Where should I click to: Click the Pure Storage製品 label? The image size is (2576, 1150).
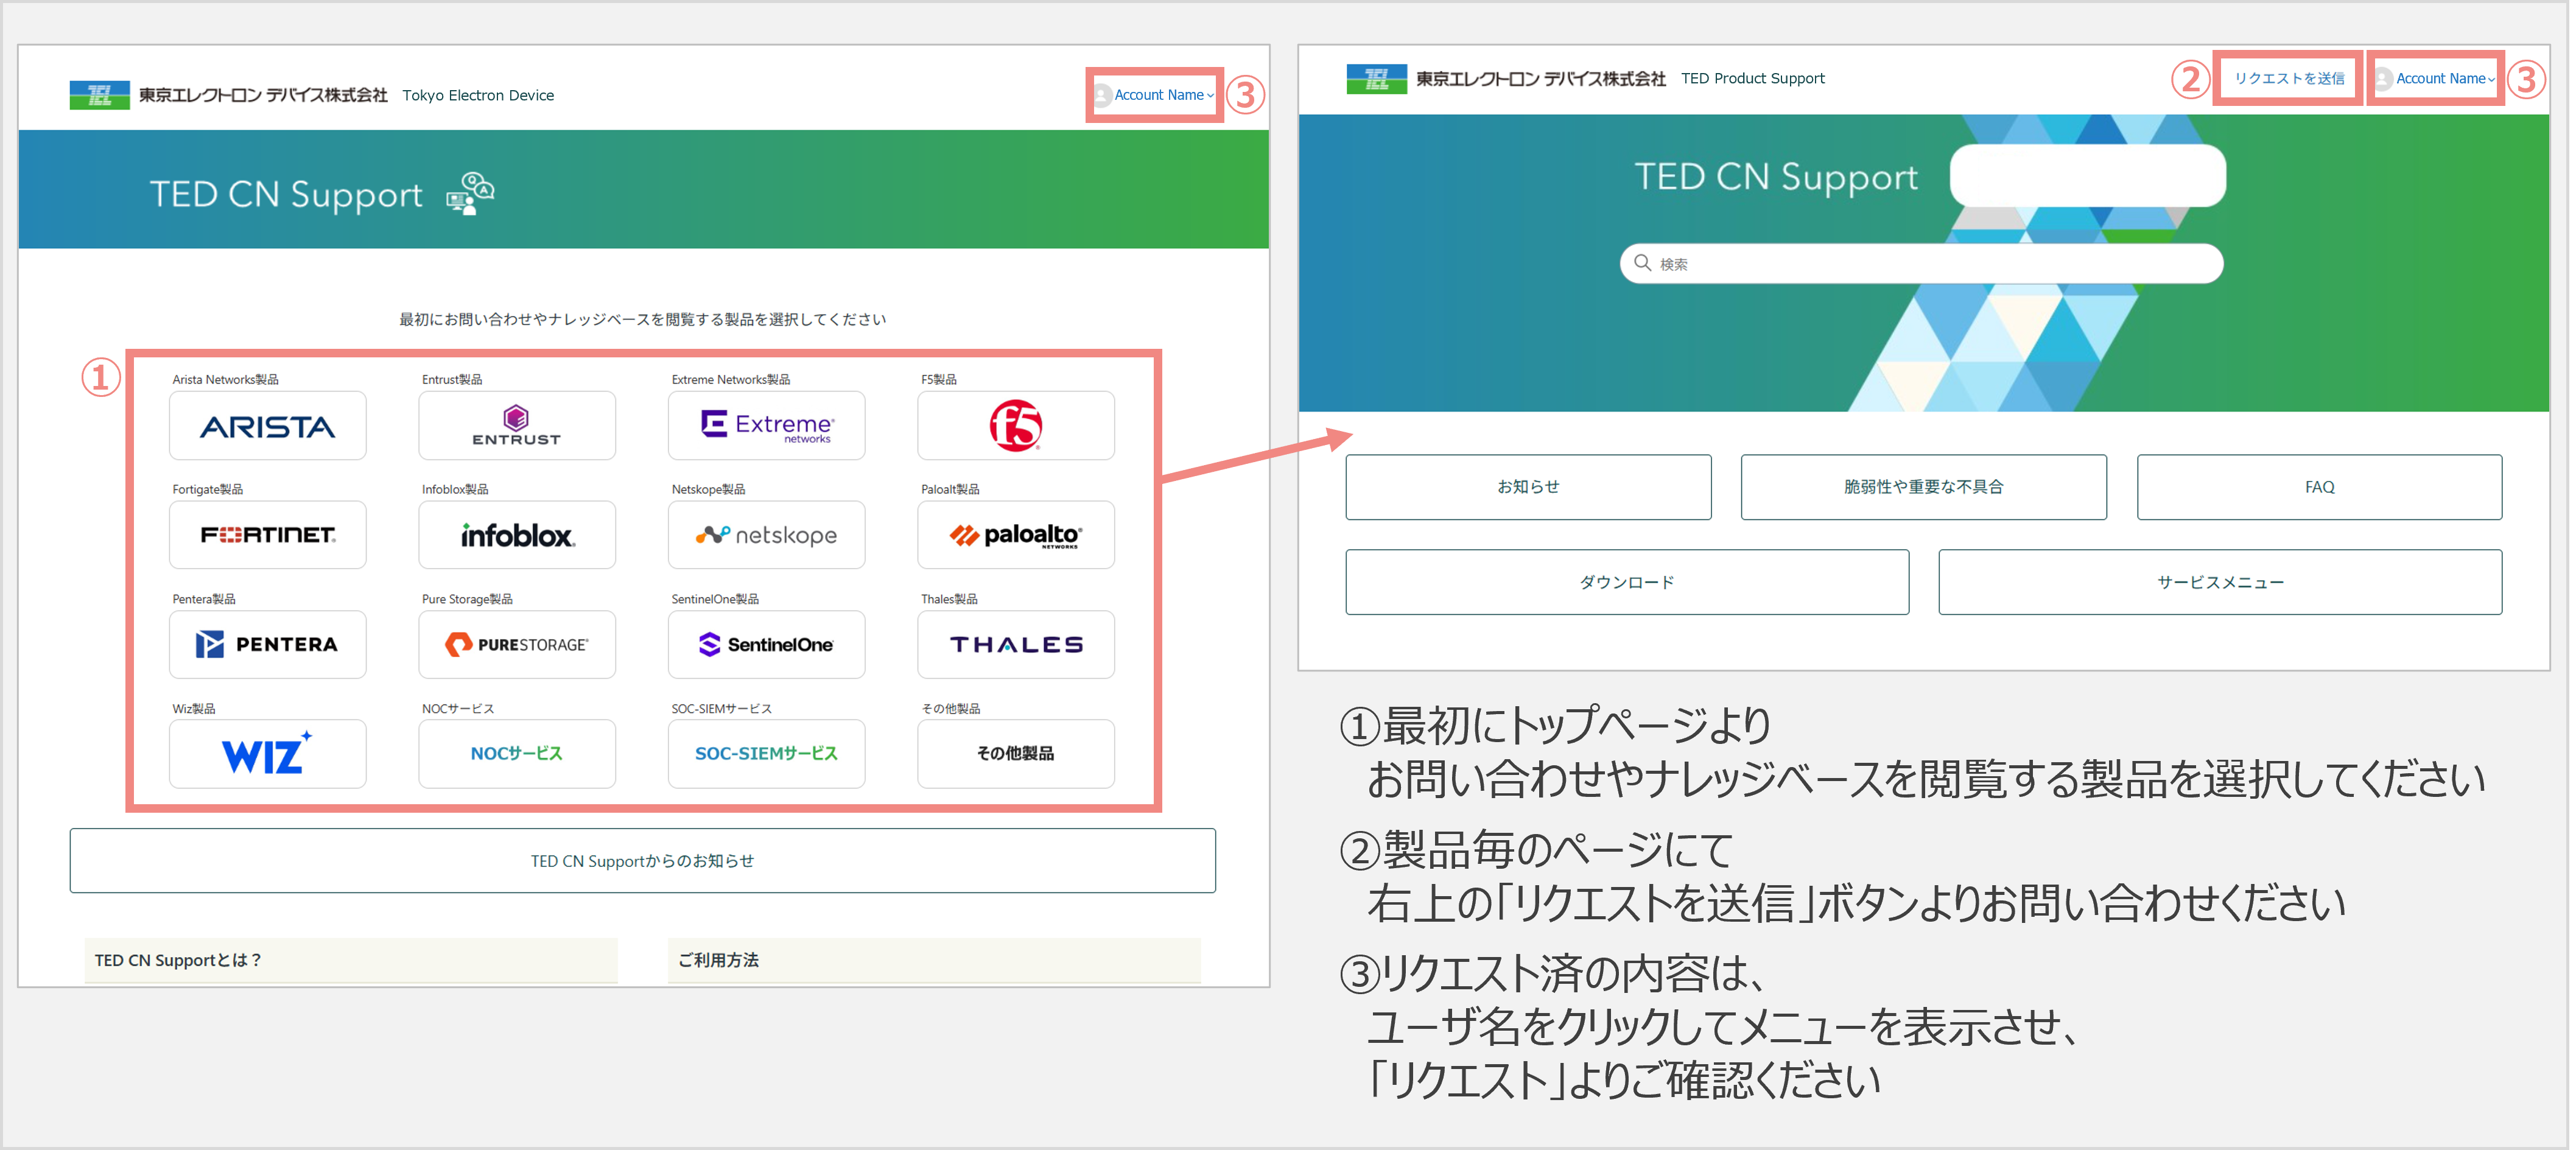coord(467,599)
